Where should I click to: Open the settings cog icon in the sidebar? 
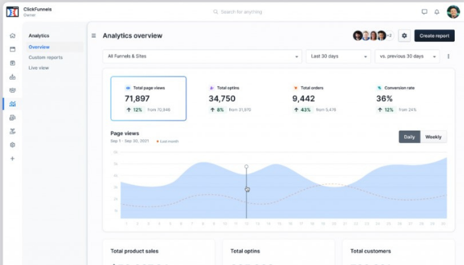click(x=13, y=145)
